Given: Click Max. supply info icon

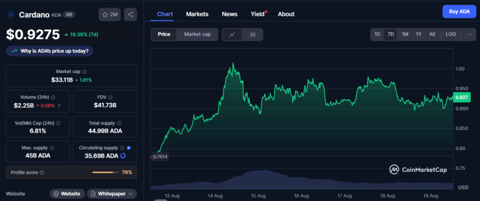Looking at the screenshot, I should pyautogui.click(x=52, y=148).
